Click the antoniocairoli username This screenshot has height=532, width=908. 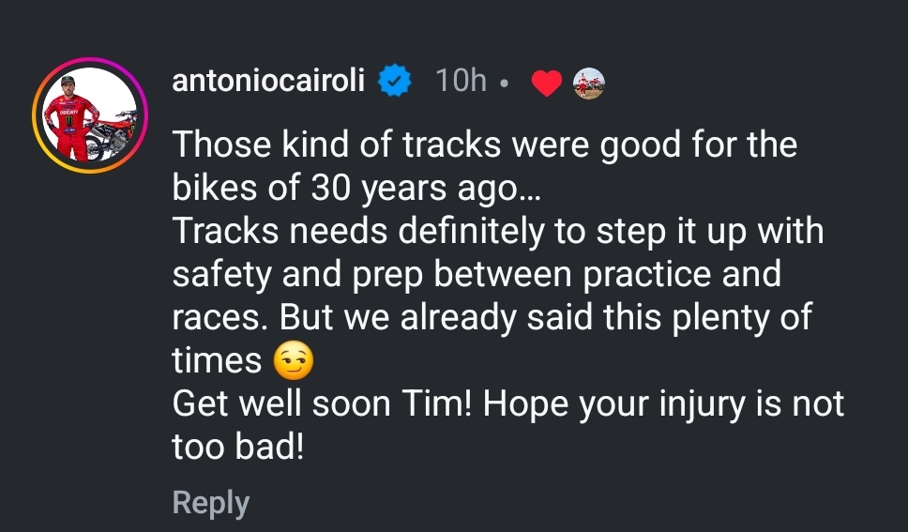click(x=268, y=81)
